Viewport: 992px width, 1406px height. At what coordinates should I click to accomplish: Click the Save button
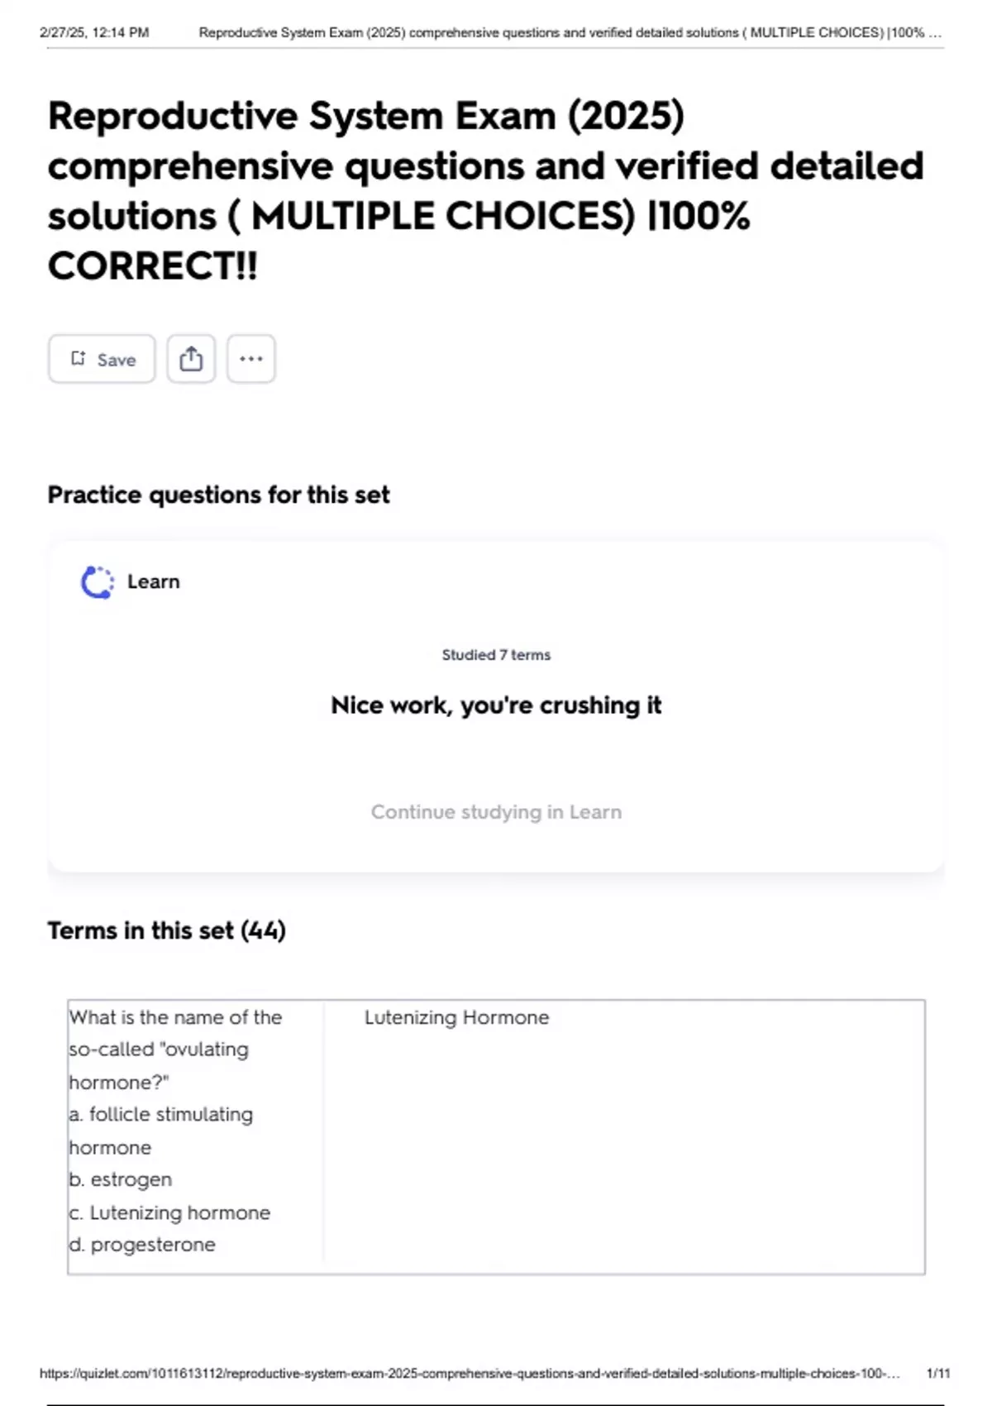102,359
